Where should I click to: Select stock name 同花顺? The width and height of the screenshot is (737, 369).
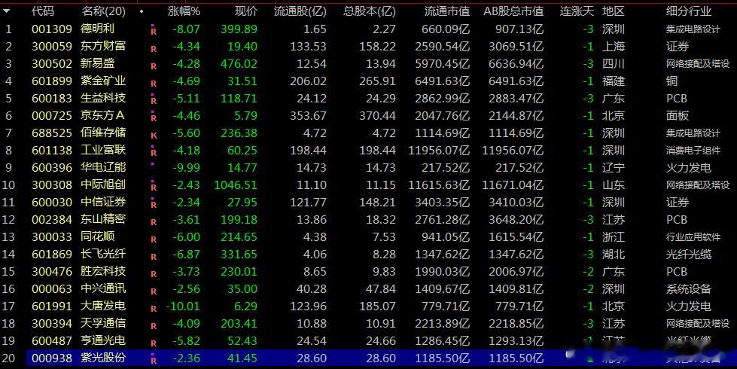(97, 237)
